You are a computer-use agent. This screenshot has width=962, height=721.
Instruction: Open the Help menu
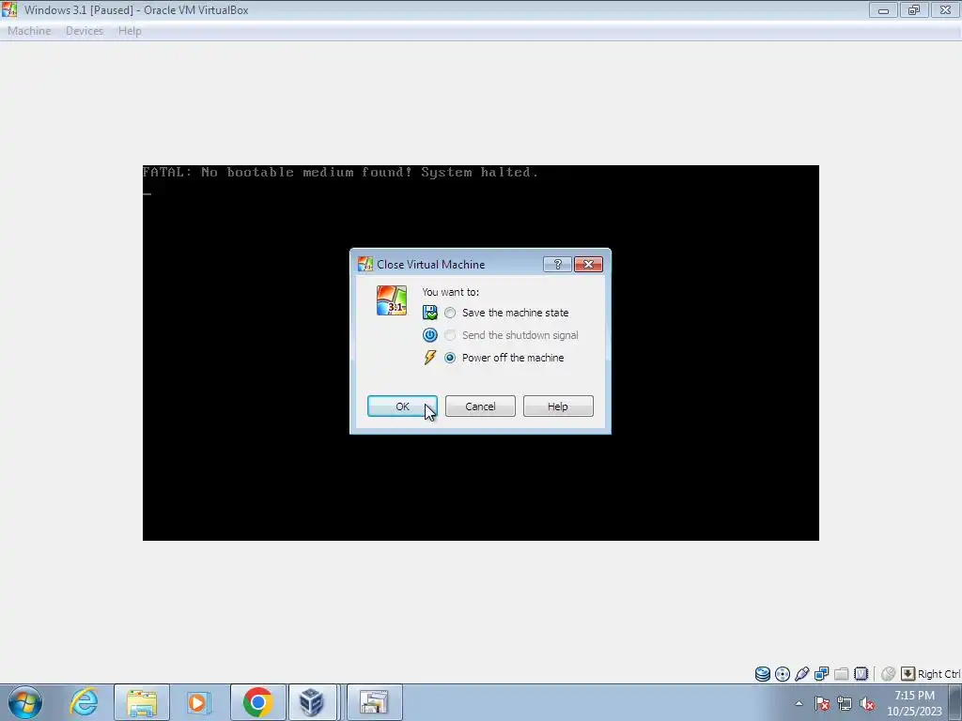point(130,31)
